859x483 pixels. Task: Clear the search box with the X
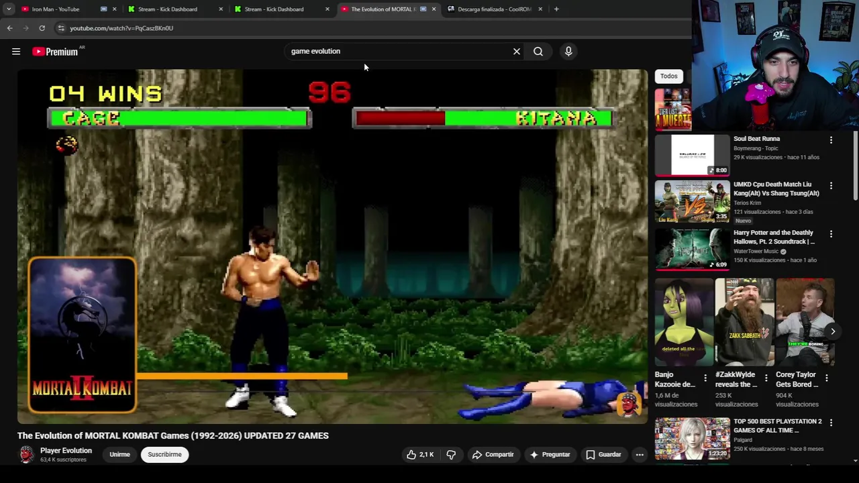(x=517, y=52)
